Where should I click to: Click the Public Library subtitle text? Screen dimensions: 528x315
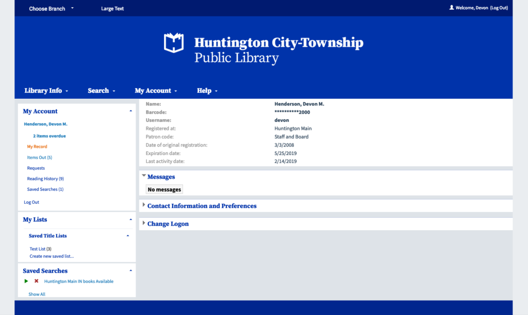(236, 58)
